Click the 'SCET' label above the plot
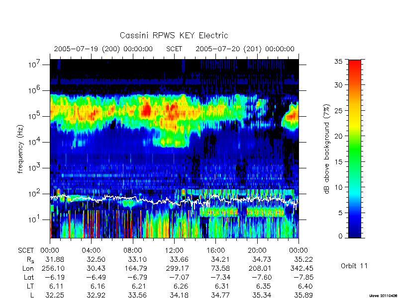Viewport: 398px width, 298px height. tap(174, 49)
